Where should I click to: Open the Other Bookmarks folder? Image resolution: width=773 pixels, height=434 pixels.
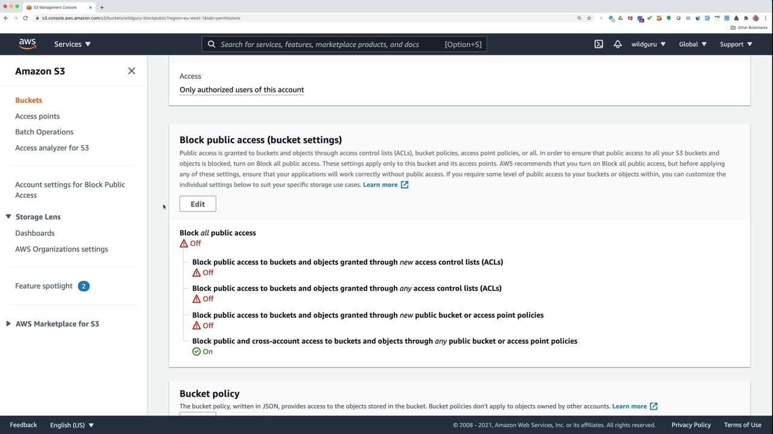[x=749, y=28]
